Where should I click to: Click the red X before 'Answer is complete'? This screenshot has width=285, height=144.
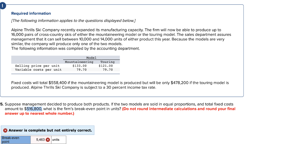point(6,130)
